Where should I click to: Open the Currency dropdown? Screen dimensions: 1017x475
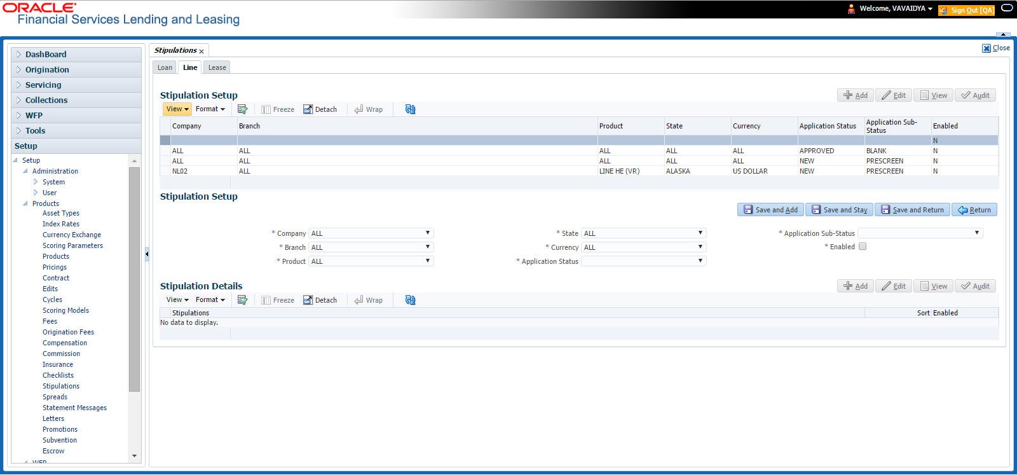643,247
